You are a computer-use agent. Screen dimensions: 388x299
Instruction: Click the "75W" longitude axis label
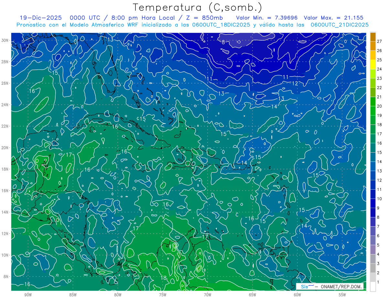(163, 295)
